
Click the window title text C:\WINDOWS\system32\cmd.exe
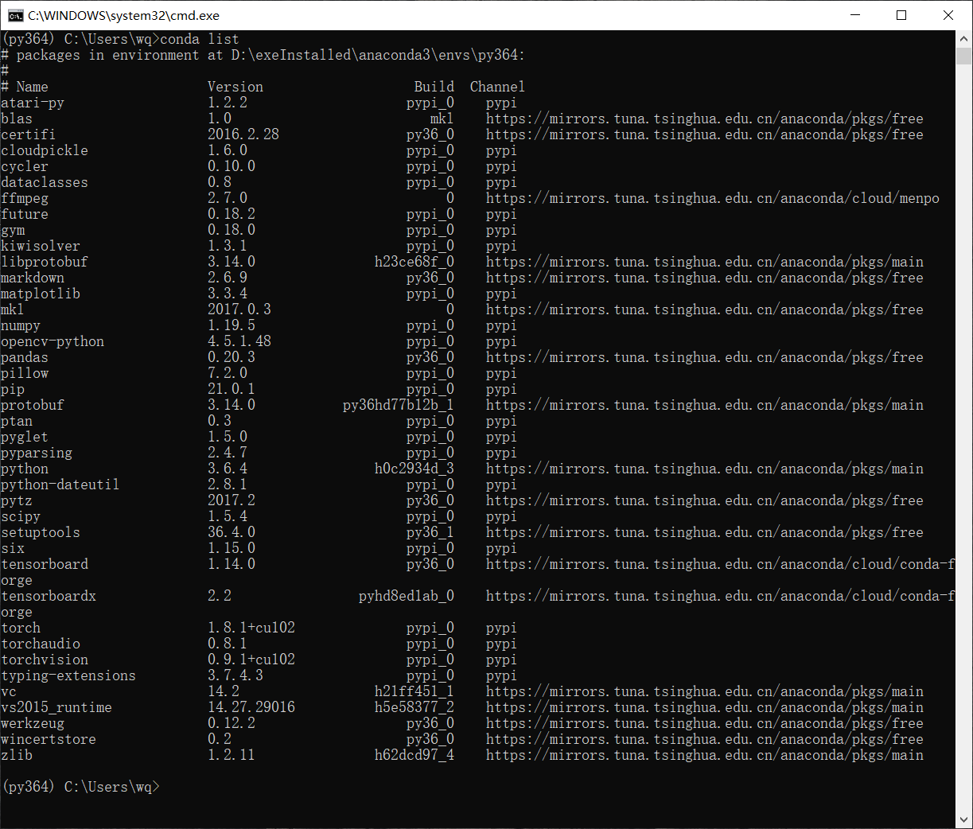pos(123,15)
